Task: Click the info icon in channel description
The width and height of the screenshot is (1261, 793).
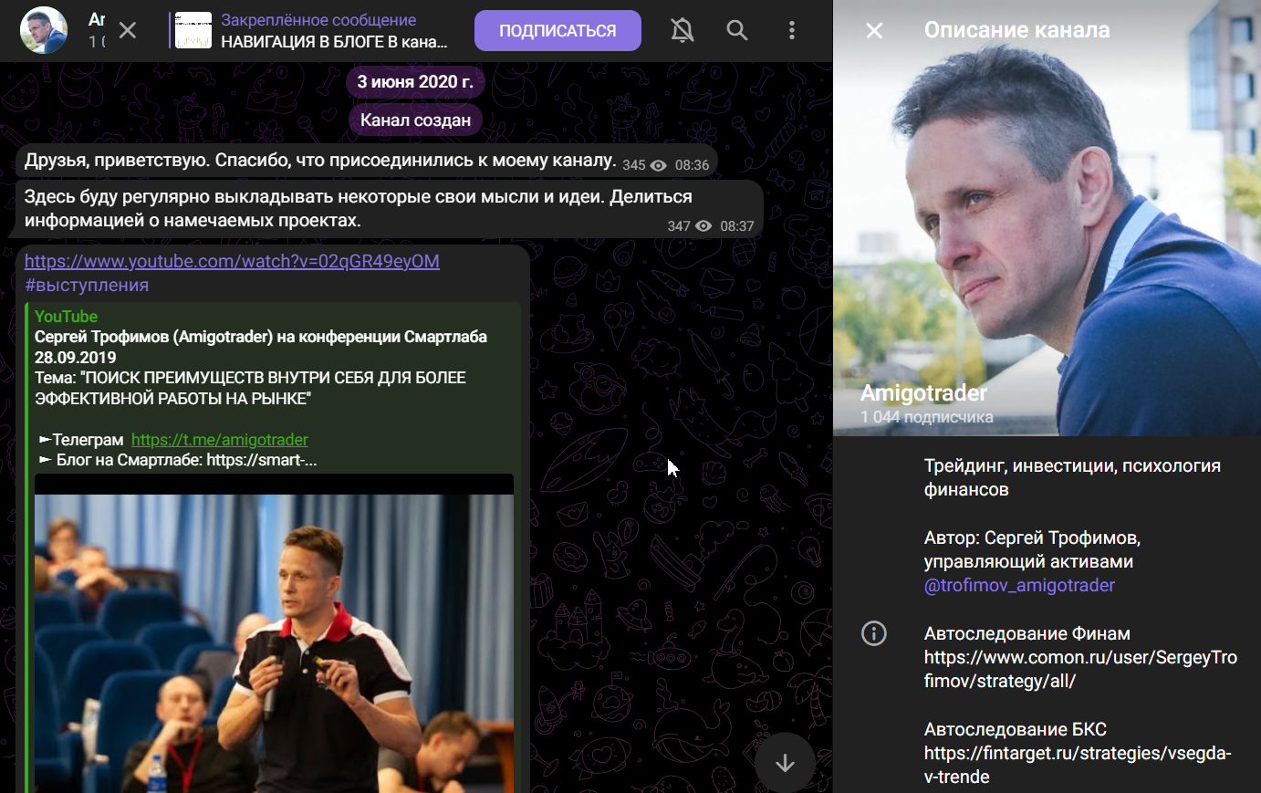Action: 874,633
